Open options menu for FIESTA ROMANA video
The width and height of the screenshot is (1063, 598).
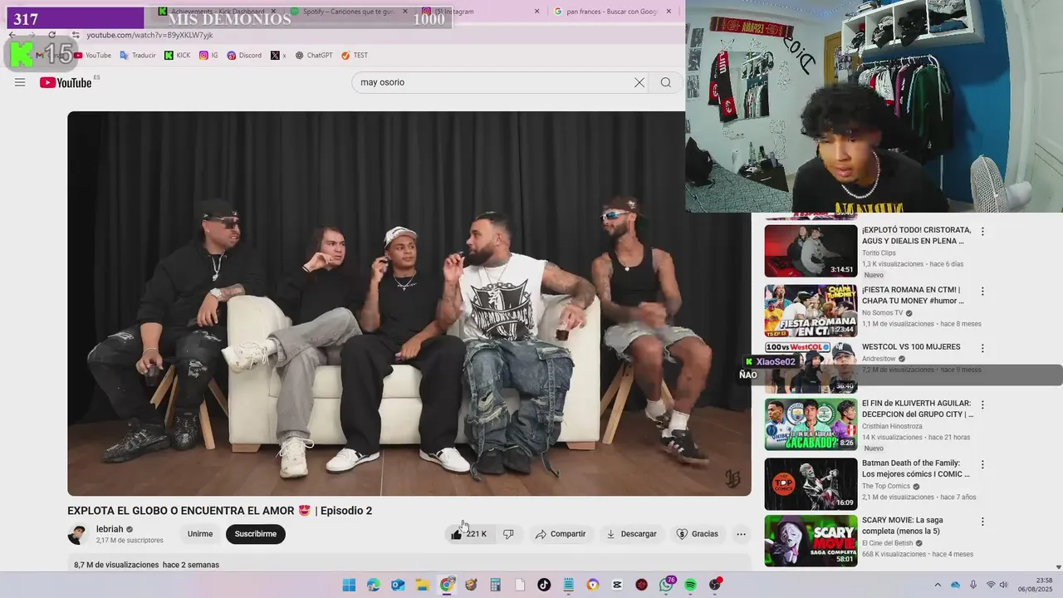coord(982,292)
